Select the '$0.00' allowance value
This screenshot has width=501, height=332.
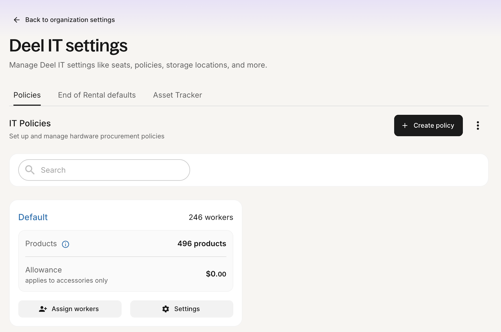click(216, 274)
